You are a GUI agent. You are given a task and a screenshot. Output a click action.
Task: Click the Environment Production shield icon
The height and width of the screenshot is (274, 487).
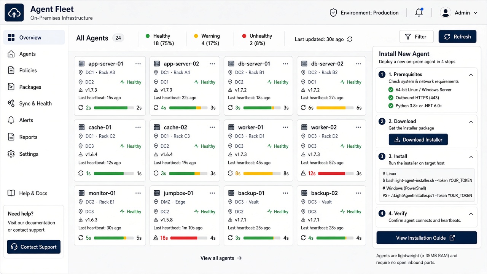pos(333,13)
